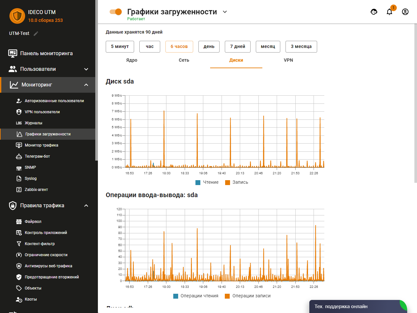Screen dimensions: 417x313
Task: Click the monitoring panel screen icon
Action: pyautogui.click(x=13, y=53)
